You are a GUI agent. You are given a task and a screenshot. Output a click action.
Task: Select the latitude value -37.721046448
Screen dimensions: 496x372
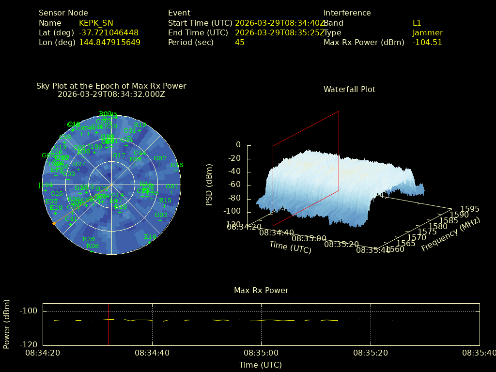[x=108, y=33]
